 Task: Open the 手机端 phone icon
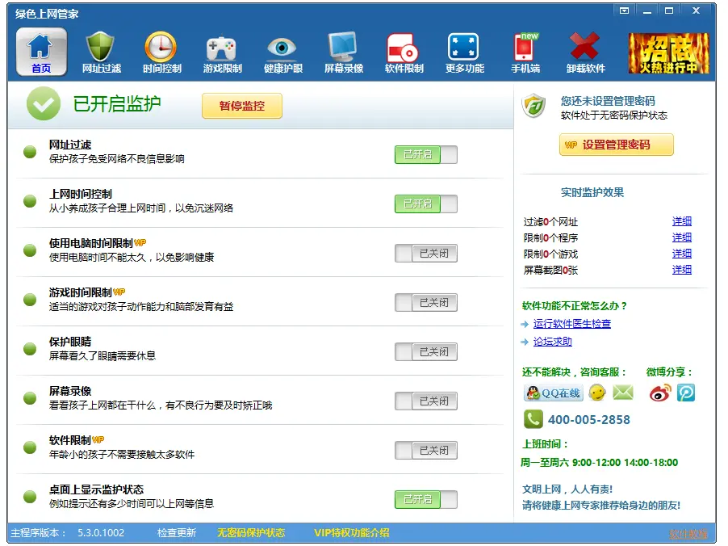(x=525, y=48)
